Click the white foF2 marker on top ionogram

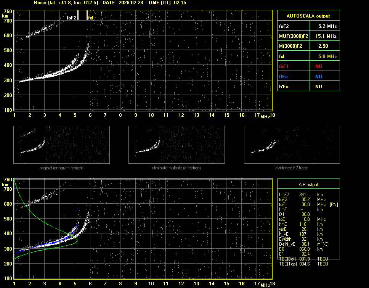[78, 15]
